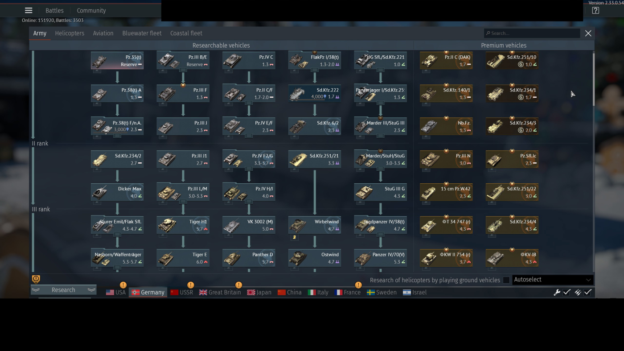Image resolution: width=624 pixels, height=351 pixels.
Task: Expand the Nashorn/Waffenträger vehicle group
Action: [x=117, y=268]
